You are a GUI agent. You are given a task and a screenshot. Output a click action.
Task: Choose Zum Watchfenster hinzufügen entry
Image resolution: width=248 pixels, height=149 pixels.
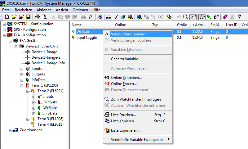138,99
